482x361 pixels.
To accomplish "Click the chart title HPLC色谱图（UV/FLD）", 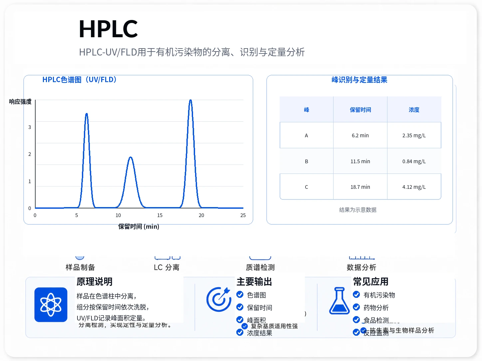I will (x=79, y=80).
